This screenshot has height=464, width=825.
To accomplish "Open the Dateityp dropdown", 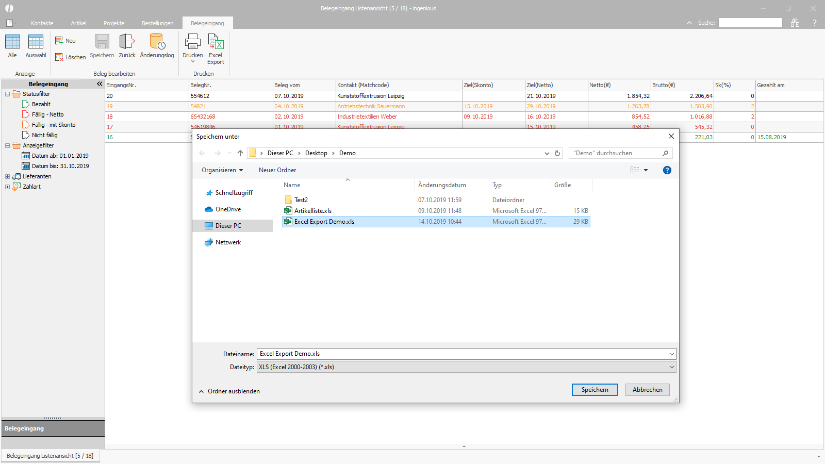I will (466, 367).
